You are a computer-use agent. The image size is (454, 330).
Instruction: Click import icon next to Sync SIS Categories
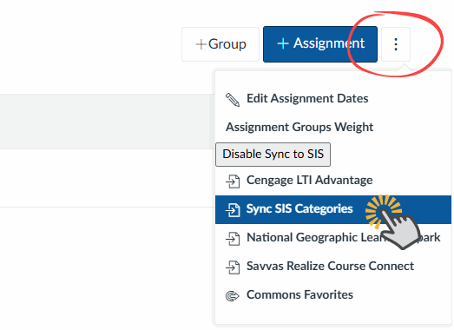click(x=233, y=210)
